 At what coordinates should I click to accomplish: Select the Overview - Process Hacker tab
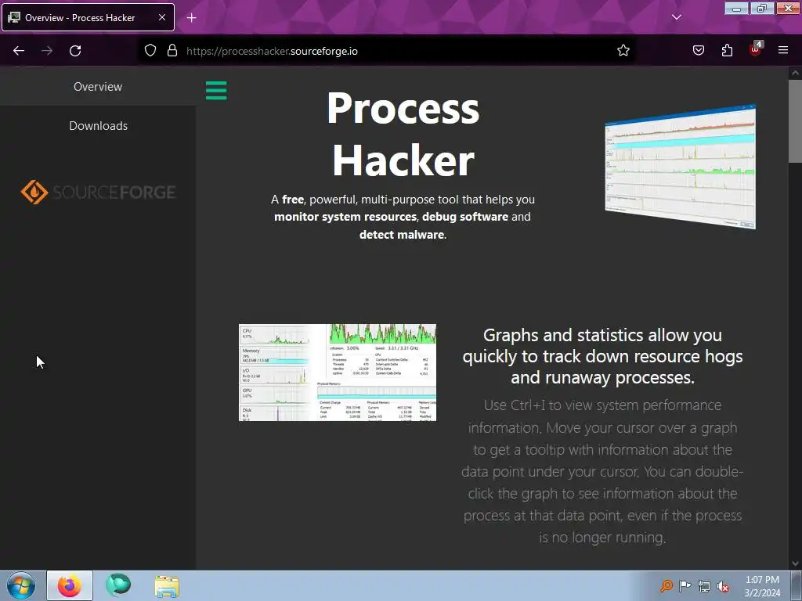tap(88, 17)
